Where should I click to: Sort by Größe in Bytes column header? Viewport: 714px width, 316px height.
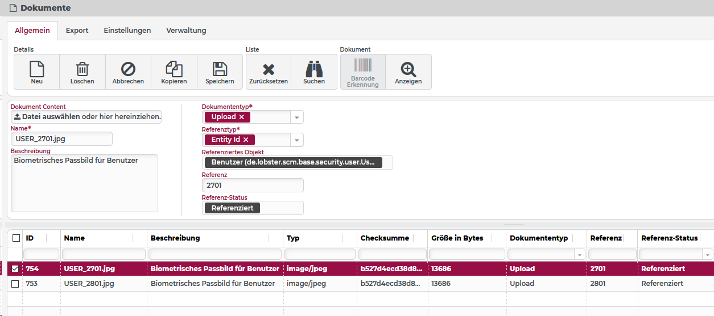(x=457, y=238)
